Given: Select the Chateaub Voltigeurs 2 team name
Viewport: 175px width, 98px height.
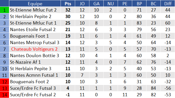Looking at the screenshot, I should click(34, 49).
